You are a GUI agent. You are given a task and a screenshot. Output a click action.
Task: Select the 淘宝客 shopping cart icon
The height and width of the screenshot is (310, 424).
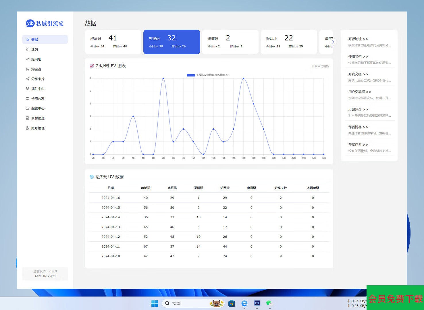(x=28, y=69)
